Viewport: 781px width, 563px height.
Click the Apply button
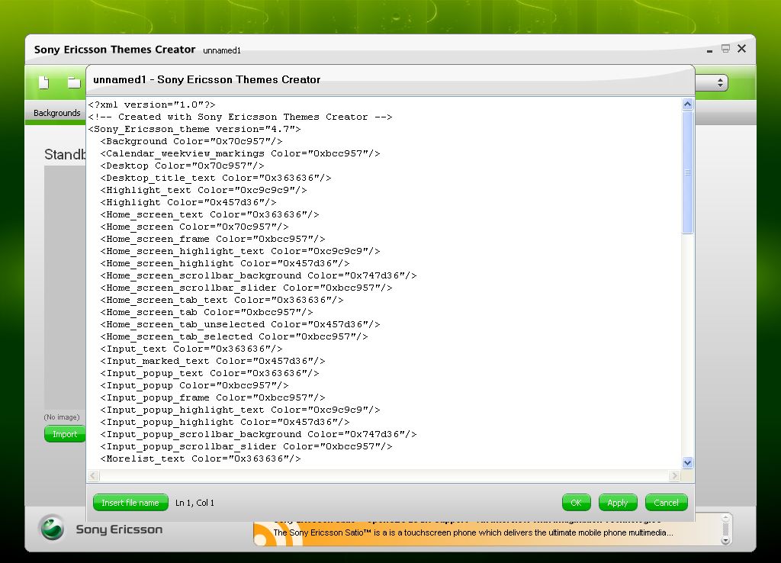618,503
